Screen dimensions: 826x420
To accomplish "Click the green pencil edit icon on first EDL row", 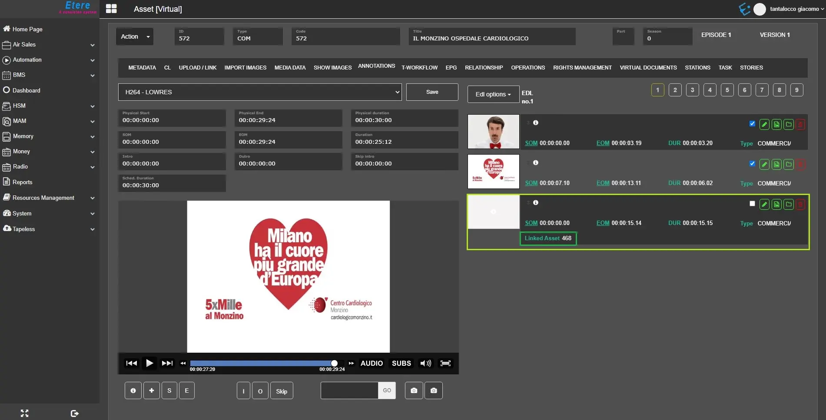I will [x=764, y=125].
